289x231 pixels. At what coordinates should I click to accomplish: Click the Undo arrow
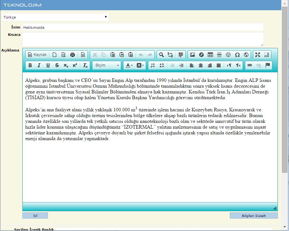pos(141,55)
